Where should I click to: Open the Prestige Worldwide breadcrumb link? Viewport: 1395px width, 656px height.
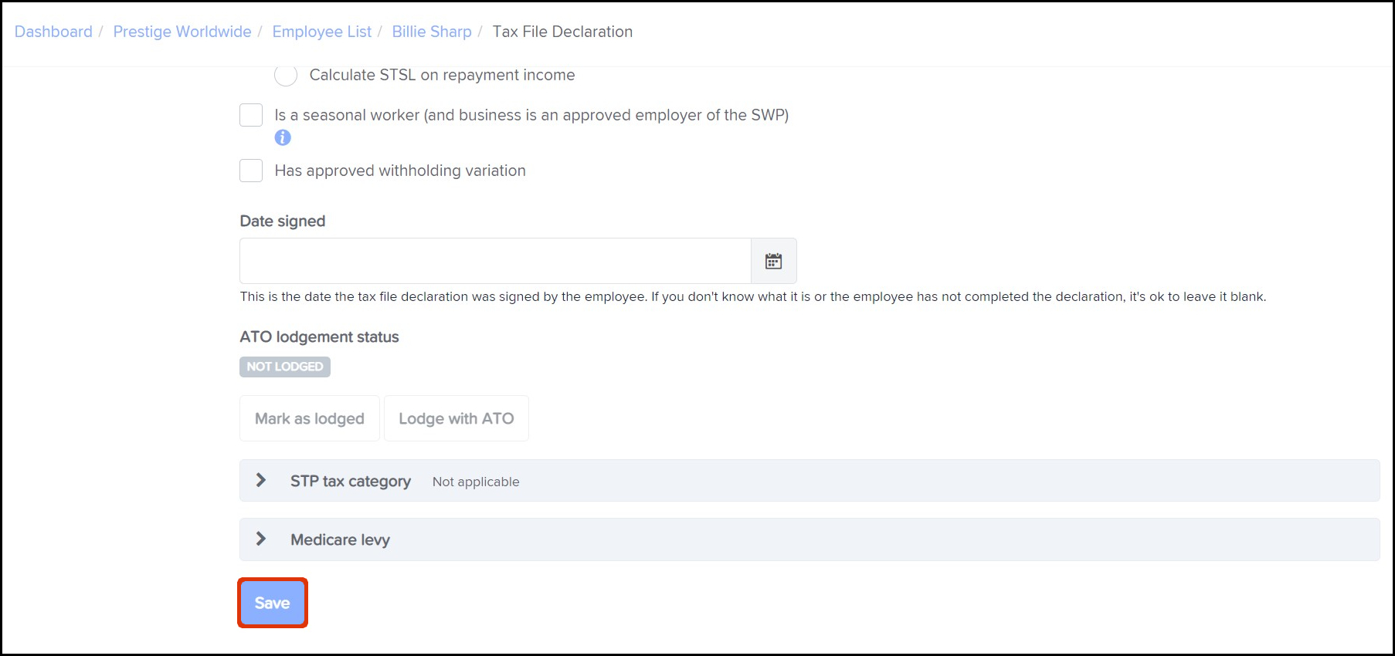click(182, 32)
